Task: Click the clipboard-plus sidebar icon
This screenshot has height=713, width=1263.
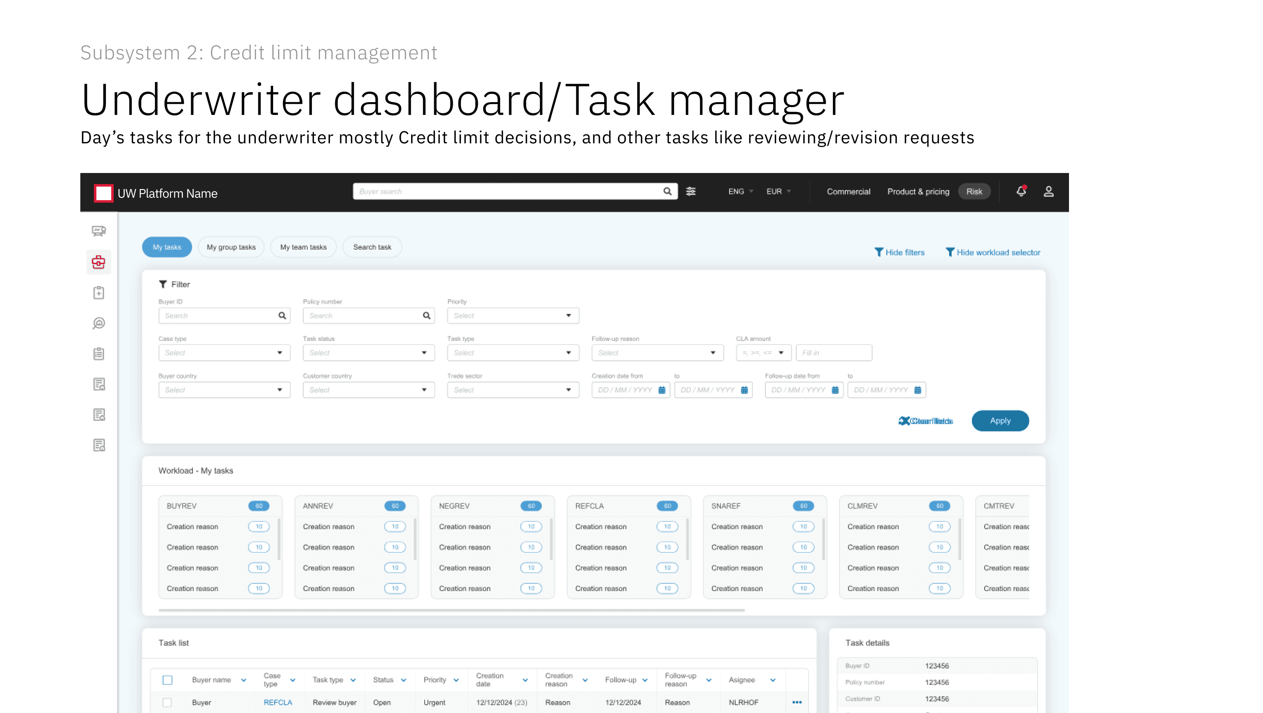Action: click(98, 293)
